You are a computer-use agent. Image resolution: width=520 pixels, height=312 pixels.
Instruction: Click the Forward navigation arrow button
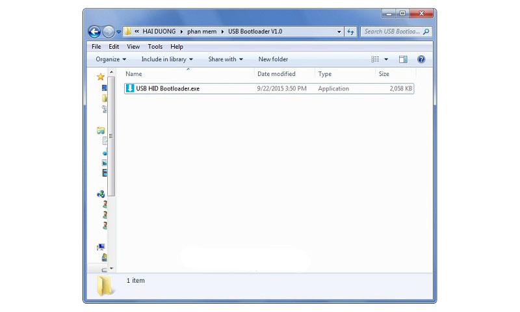tap(109, 31)
